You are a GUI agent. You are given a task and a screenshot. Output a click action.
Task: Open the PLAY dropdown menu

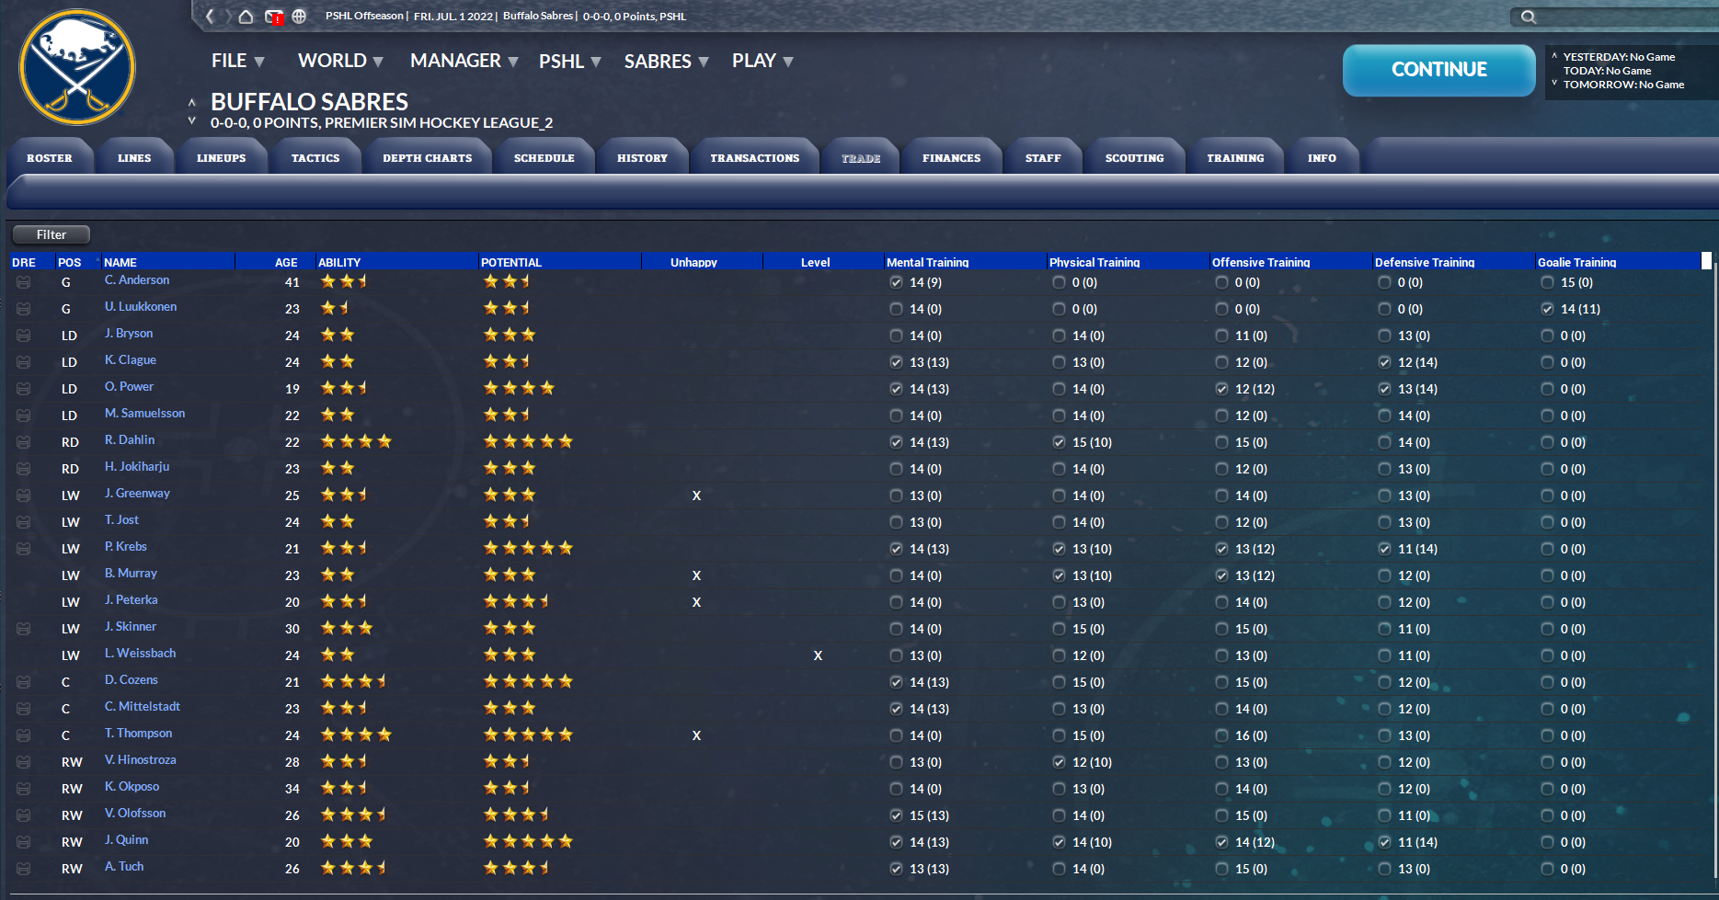pyautogui.click(x=762, y=61)
